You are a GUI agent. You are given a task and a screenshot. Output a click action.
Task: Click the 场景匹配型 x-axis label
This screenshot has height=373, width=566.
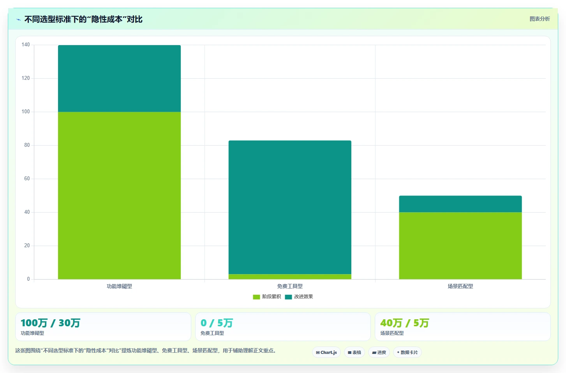point(460,286)
